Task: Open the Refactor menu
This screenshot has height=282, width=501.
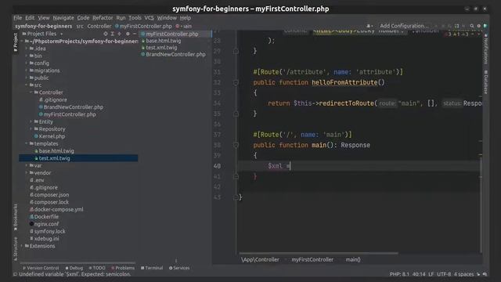Action: tap(103, 18)
